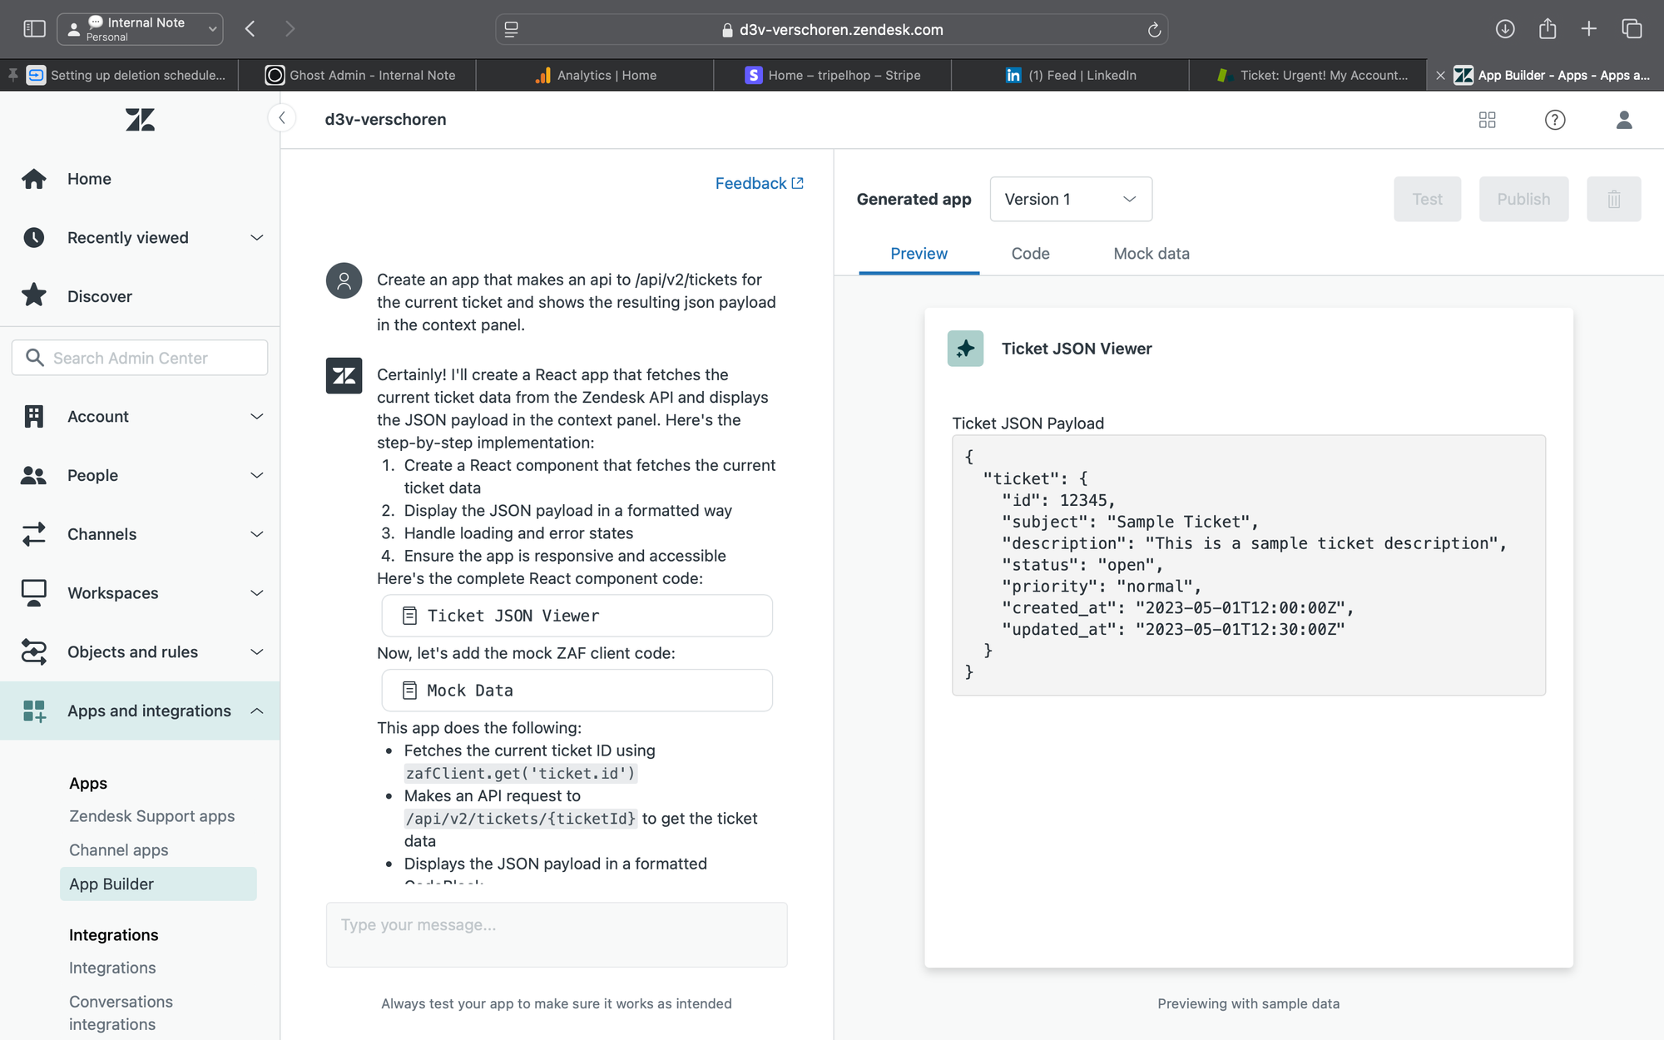The height and width of the screenshot is (1040, 1664).
Task: Click the Type your message field
Action: 557,934
